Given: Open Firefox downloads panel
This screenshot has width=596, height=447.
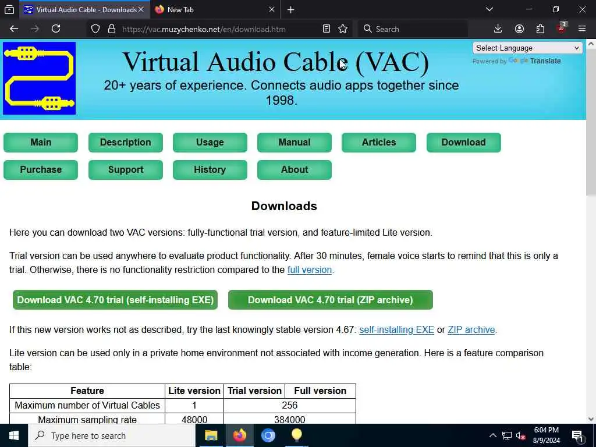Looking at the screenshot, I should [x=498, y=29].
